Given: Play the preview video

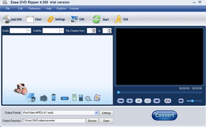Looking at the screenshot, I should pos(130,101).
